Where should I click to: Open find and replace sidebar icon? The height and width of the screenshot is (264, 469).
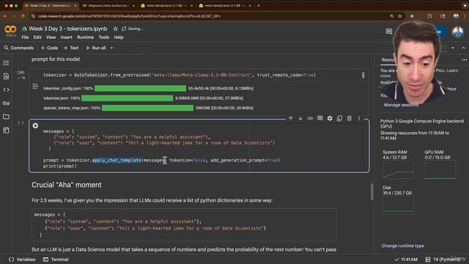(6, 76)
